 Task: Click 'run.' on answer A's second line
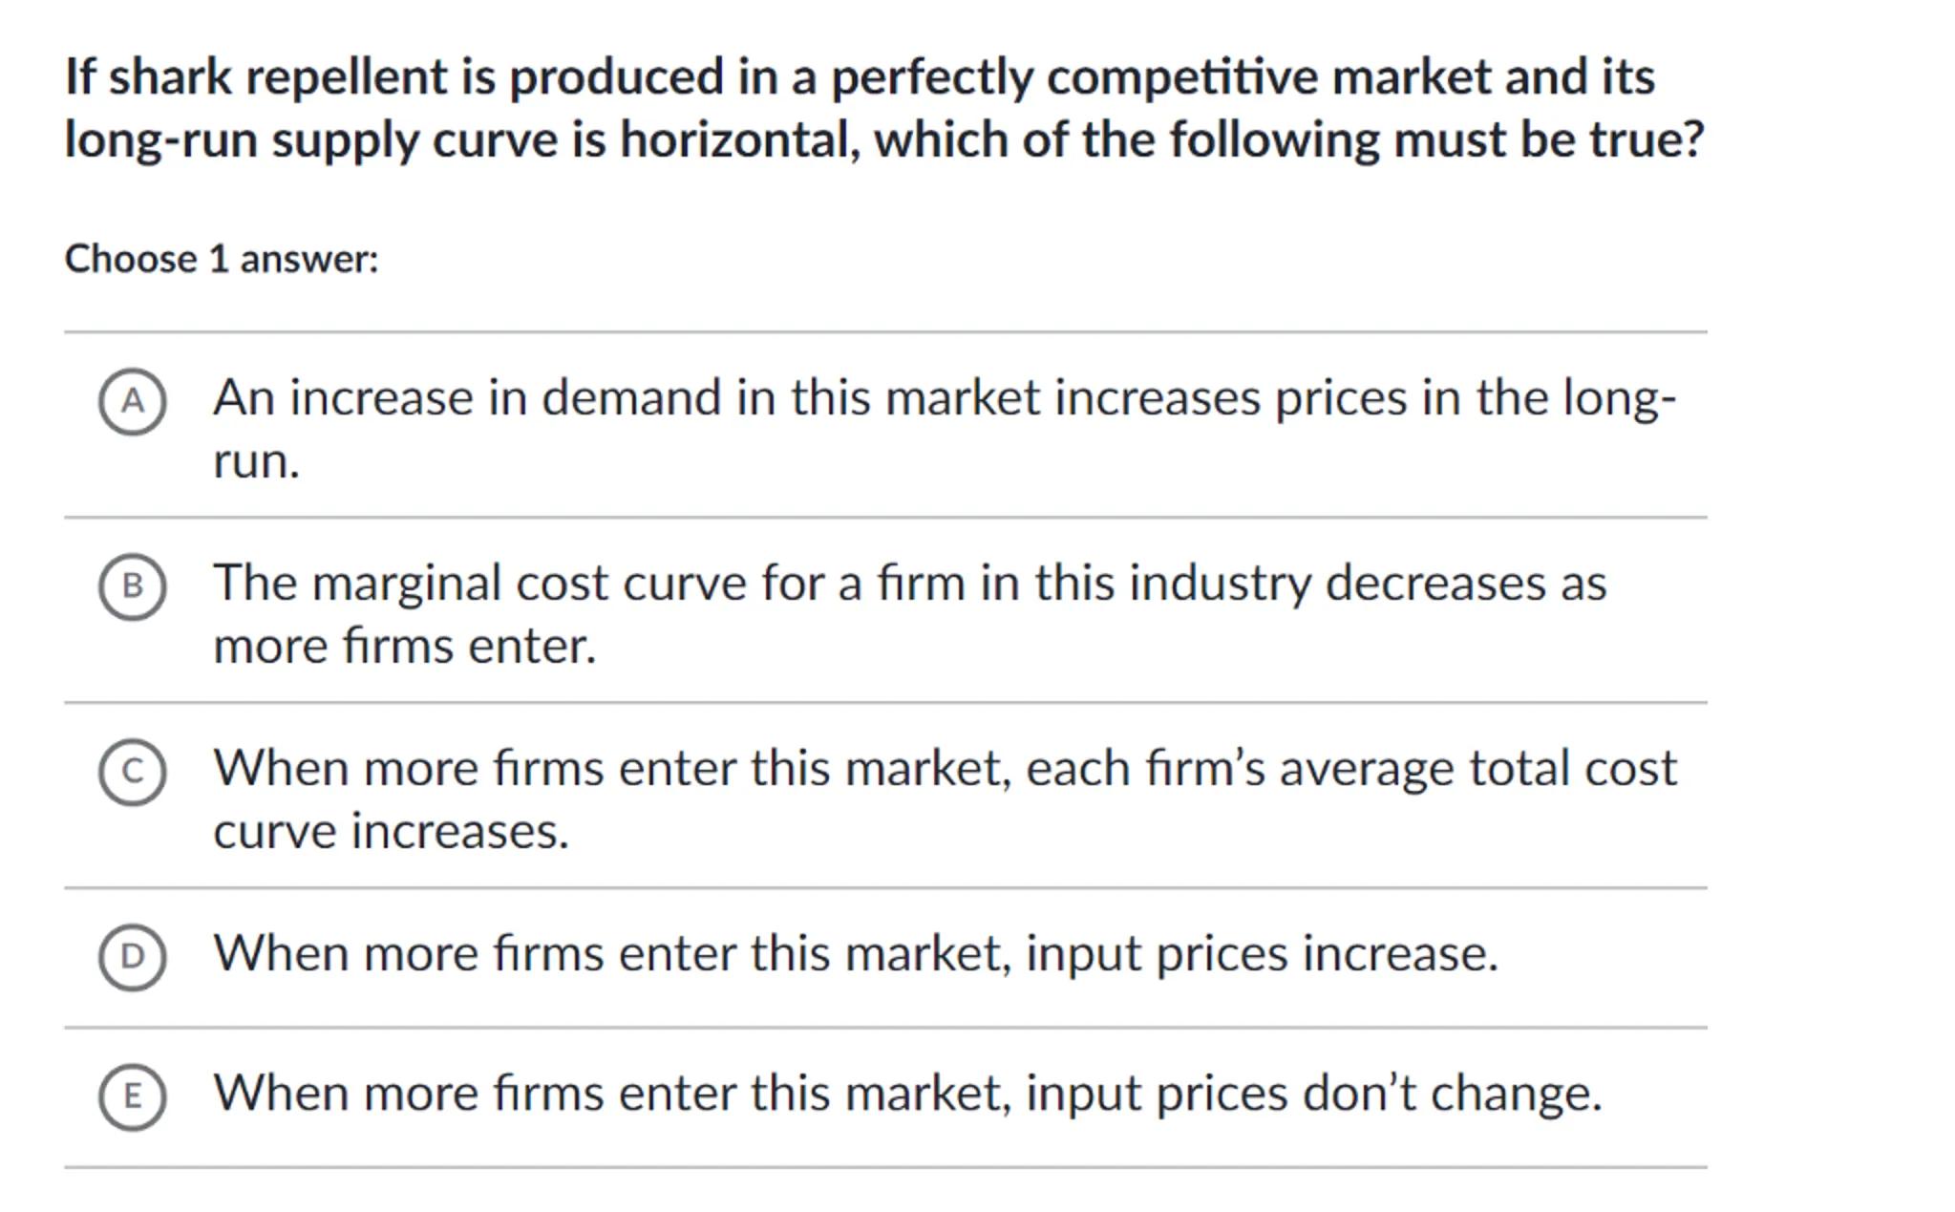tap(256, 460)
